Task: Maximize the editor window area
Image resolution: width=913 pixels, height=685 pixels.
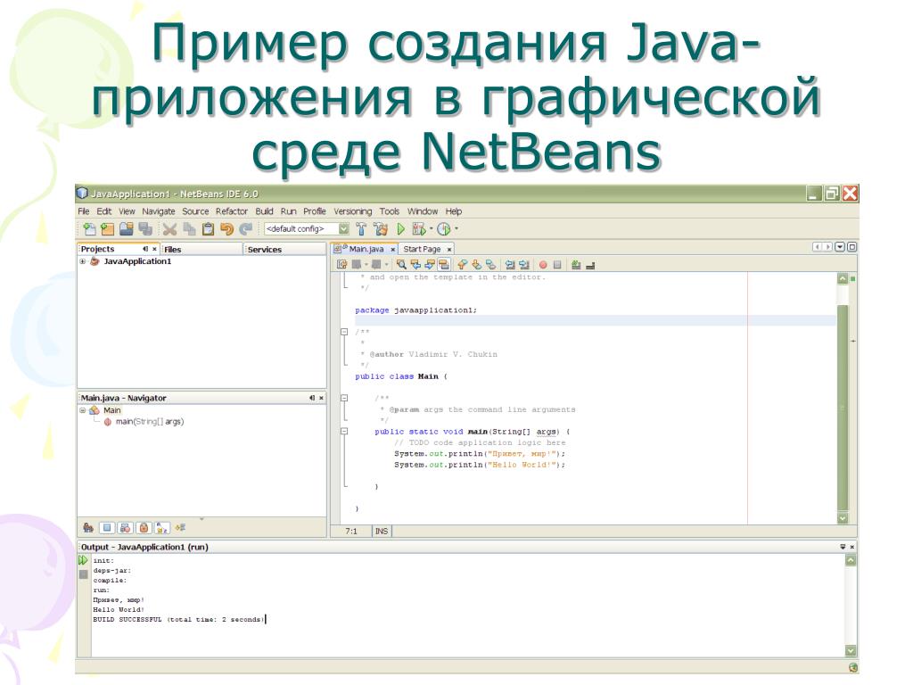Action: pyautogui.click(x=851, y=247)
